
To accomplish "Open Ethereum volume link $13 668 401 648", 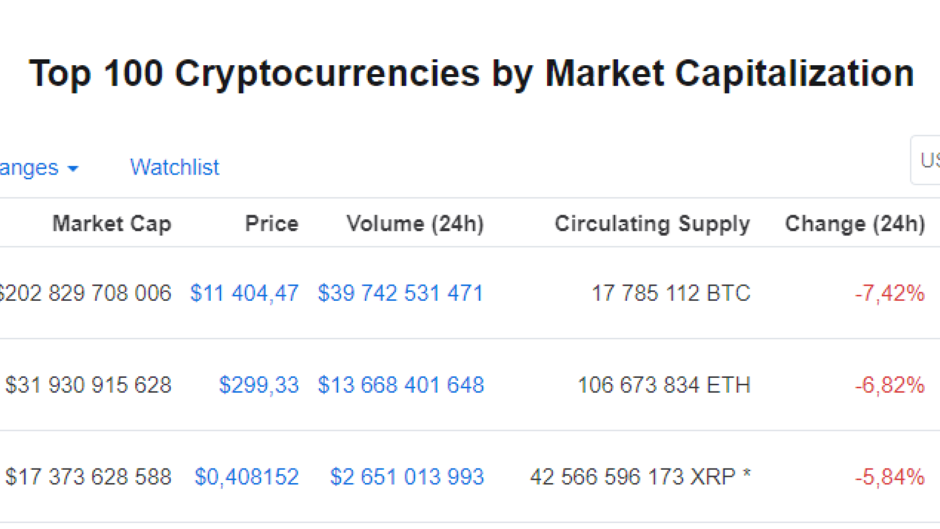I will tap(401, 385).
